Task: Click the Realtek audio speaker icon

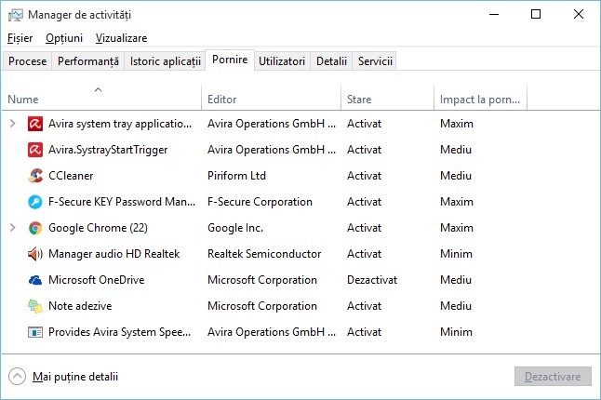Action: 34,254
